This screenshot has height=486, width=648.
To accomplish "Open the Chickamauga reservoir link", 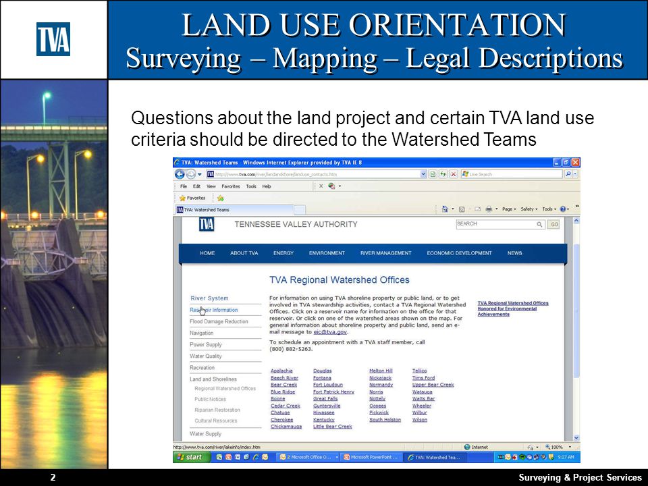I will coord(286,427).
